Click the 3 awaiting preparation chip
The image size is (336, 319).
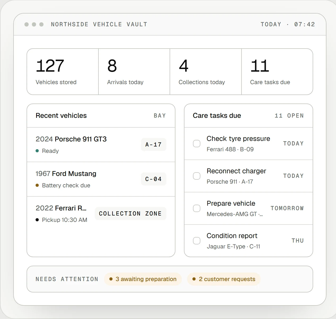coord(143,279)
